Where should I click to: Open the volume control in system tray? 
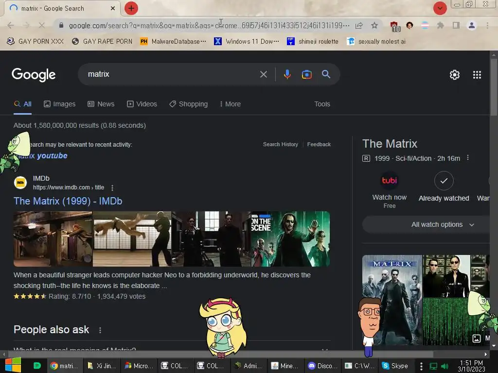(x=445, y=366)
